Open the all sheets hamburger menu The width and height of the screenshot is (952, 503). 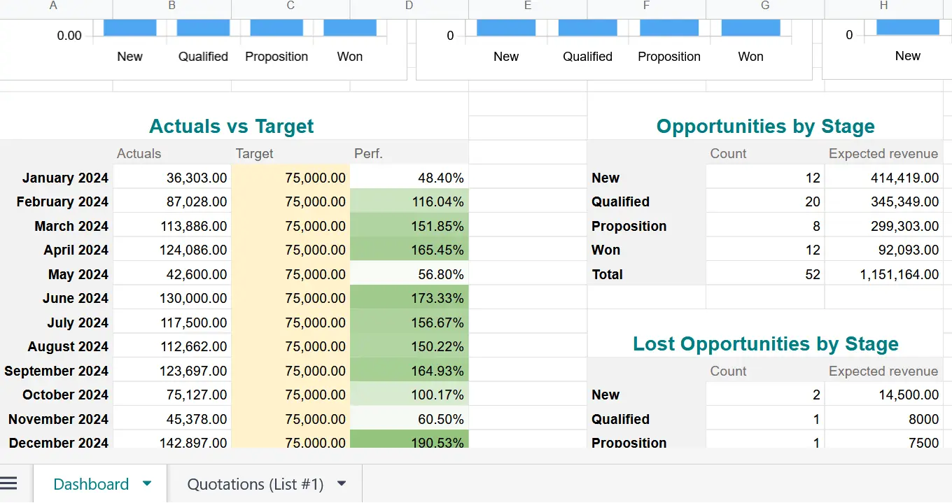(8, 483)
